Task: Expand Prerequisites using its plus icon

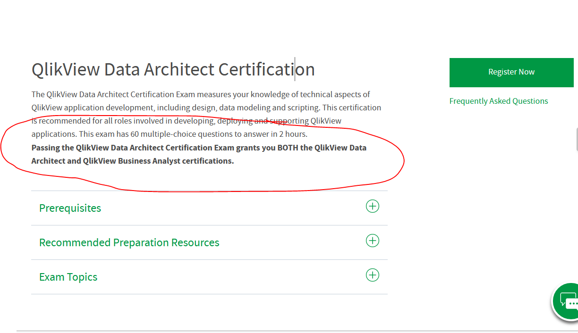Action: (372, 206)
